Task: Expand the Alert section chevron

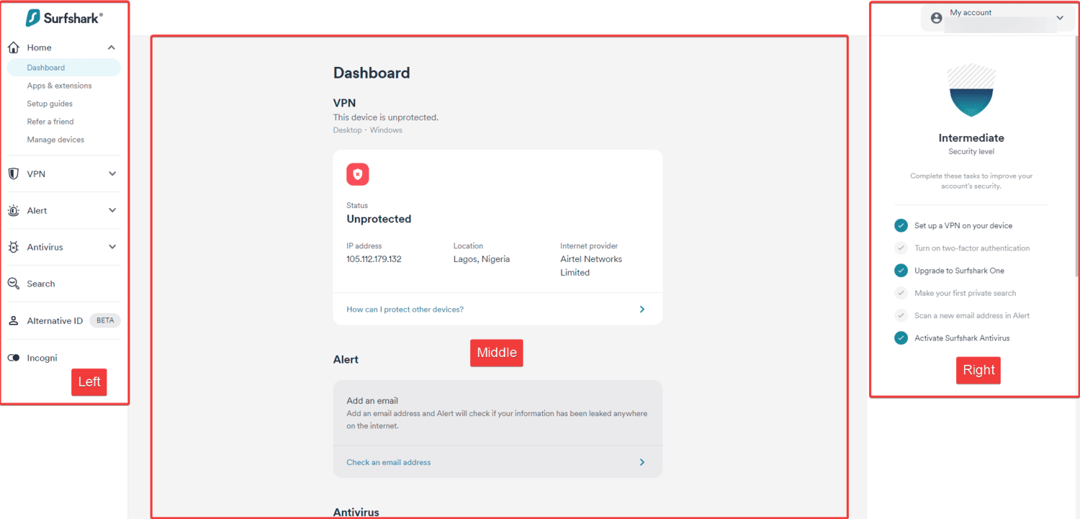Action: point(112,210)
